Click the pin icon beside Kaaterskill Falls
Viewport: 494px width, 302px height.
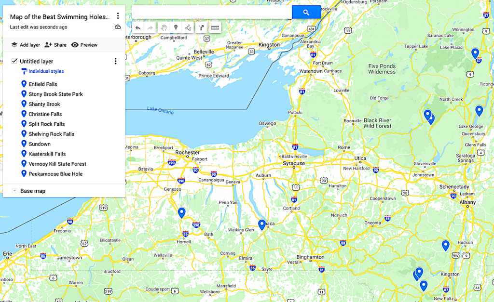24,154
